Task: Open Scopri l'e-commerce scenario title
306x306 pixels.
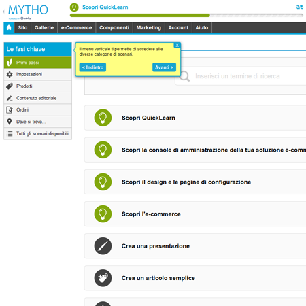Action: [x=151, y=214]
